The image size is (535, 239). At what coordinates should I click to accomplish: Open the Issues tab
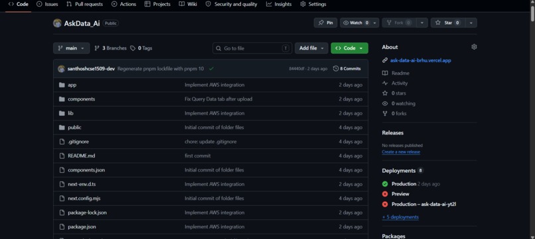(47, 4)
